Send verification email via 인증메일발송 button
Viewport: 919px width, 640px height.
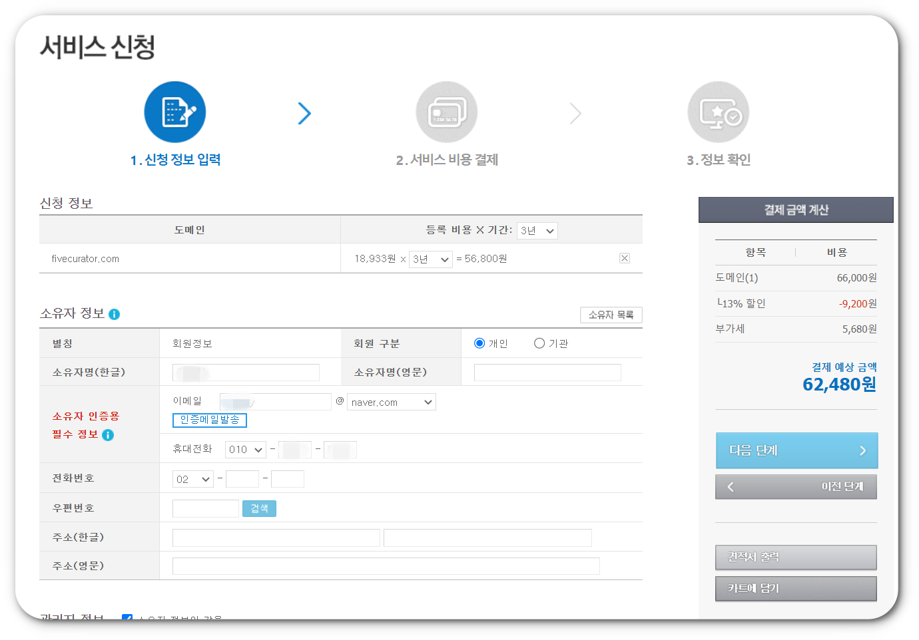click(210, 420)
